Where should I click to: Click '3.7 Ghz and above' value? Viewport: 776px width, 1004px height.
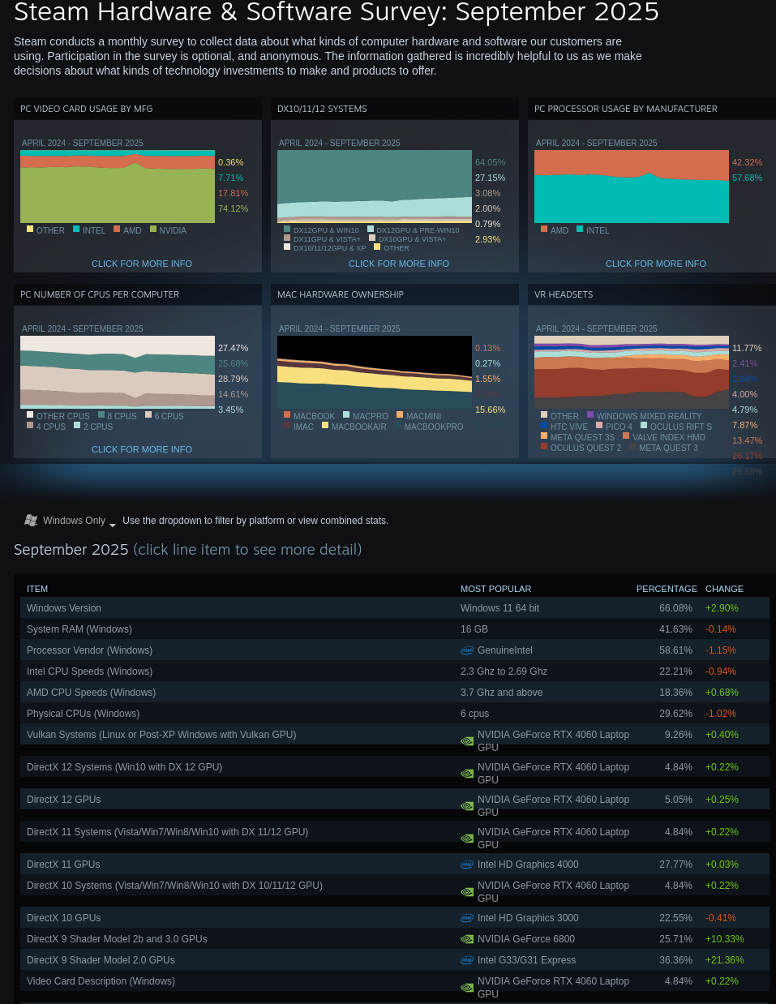coord(501,693)
